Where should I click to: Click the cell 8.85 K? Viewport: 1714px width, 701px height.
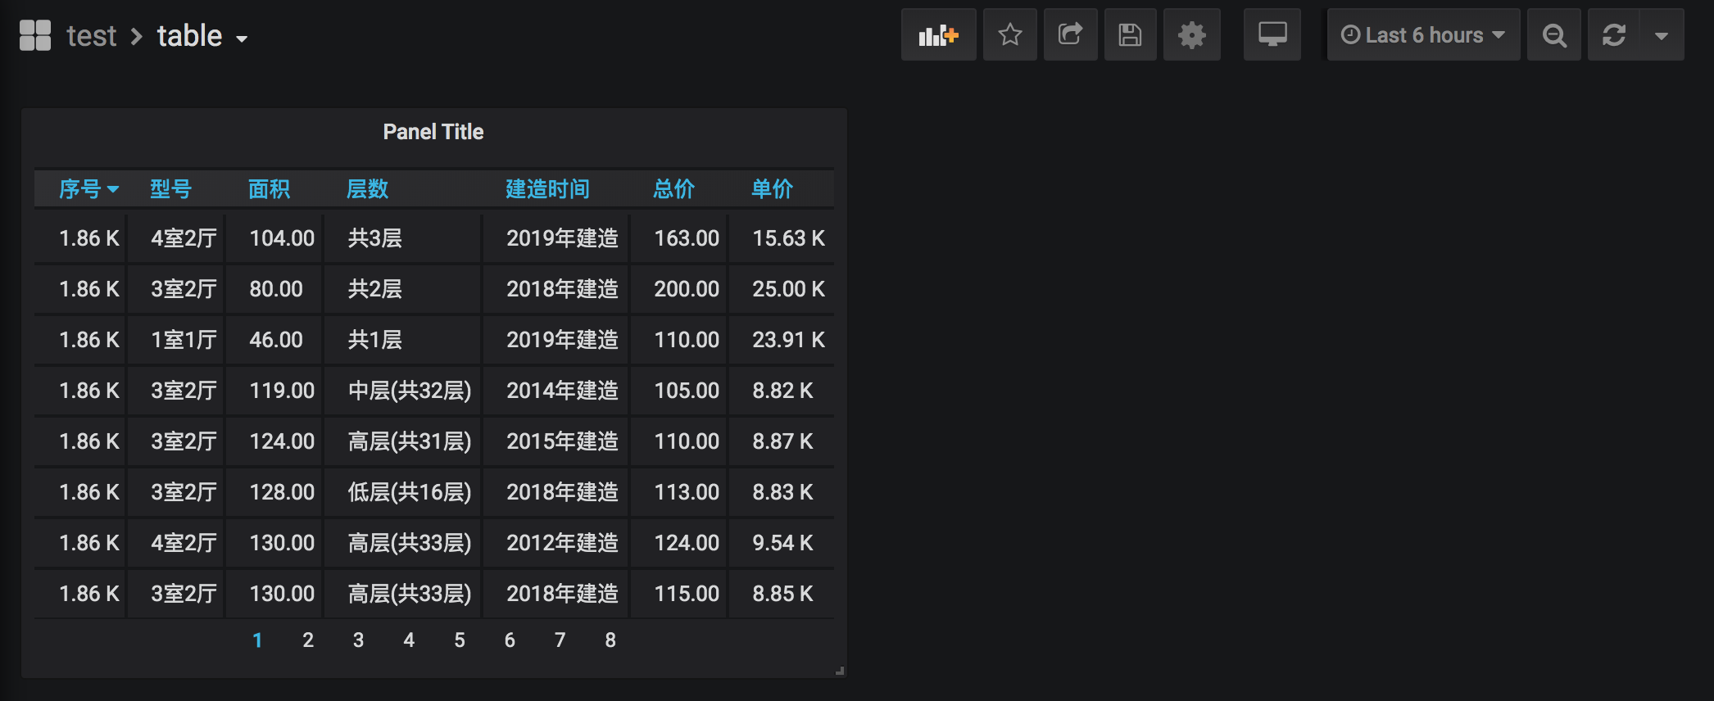click(782, 594)
